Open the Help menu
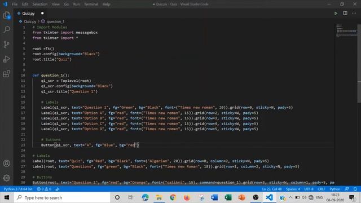This screenshot has width=361, height=203. (106, 4)
